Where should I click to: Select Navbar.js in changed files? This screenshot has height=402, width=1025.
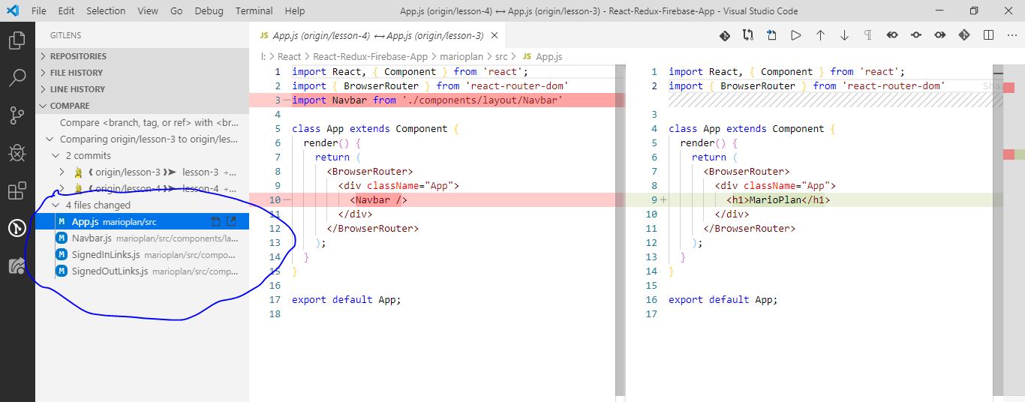143,238
